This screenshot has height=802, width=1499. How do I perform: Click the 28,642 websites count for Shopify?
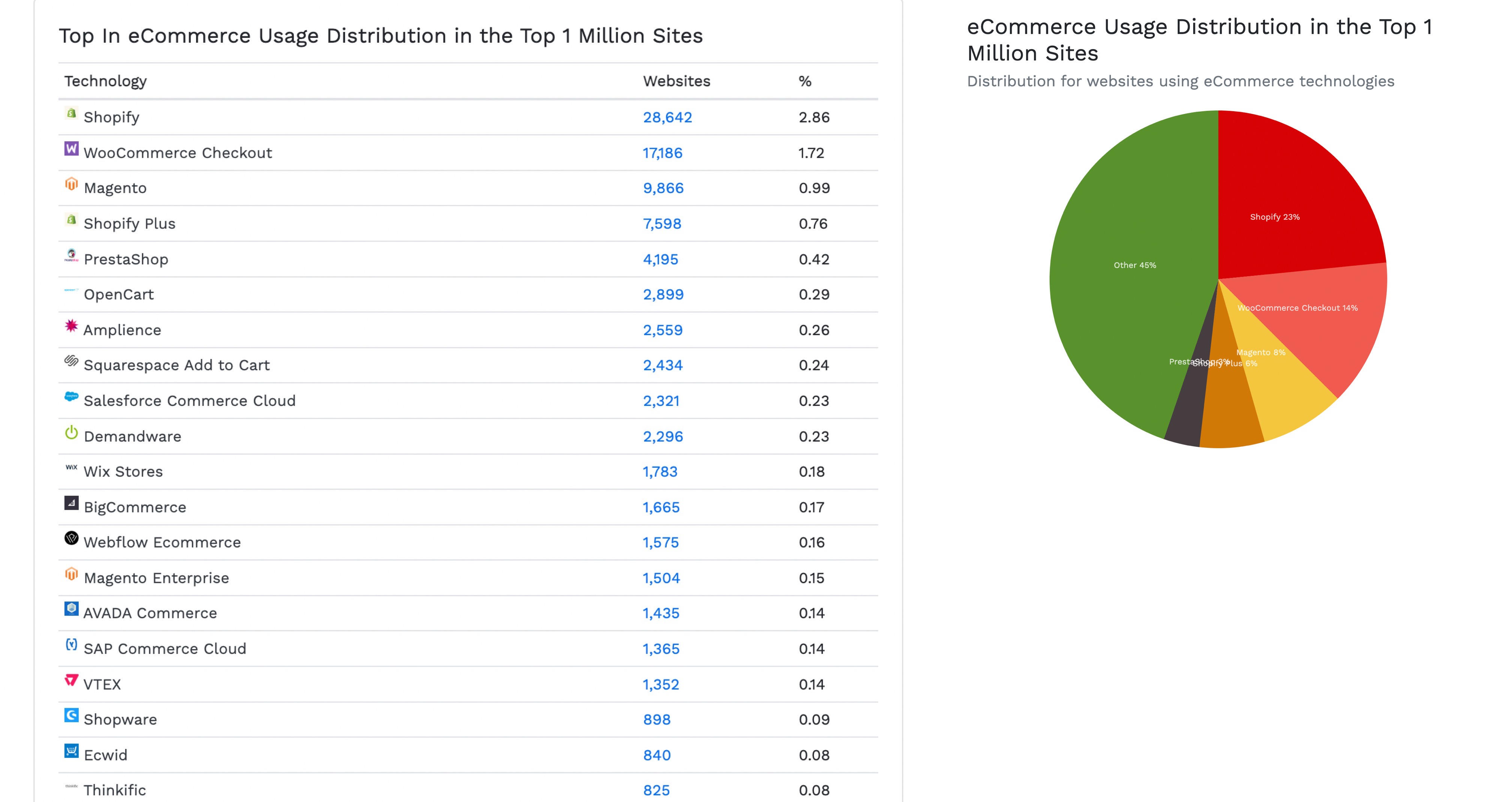coord(667,118)
